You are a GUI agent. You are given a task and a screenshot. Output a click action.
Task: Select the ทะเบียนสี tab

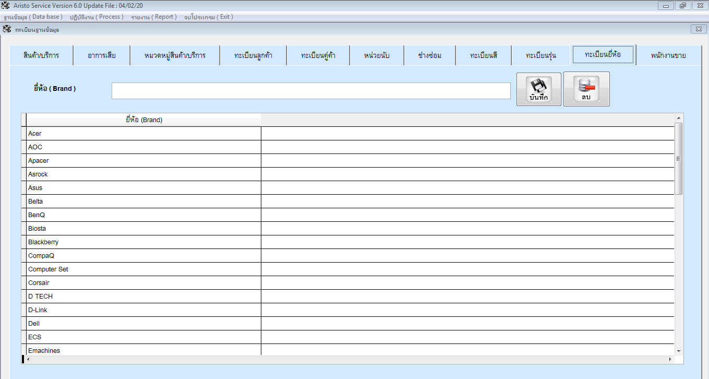[x=484, y=55]
